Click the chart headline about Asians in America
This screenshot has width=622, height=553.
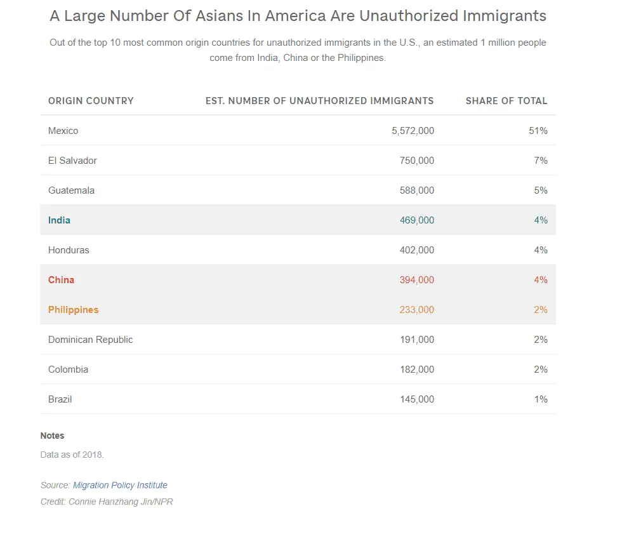pos(298,17)
